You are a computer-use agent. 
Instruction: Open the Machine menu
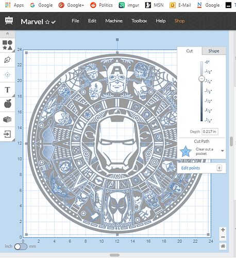tap(114, 21)
